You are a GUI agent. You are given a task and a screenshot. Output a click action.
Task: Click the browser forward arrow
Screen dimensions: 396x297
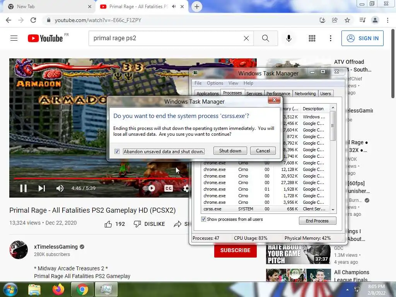pos(21,20)
